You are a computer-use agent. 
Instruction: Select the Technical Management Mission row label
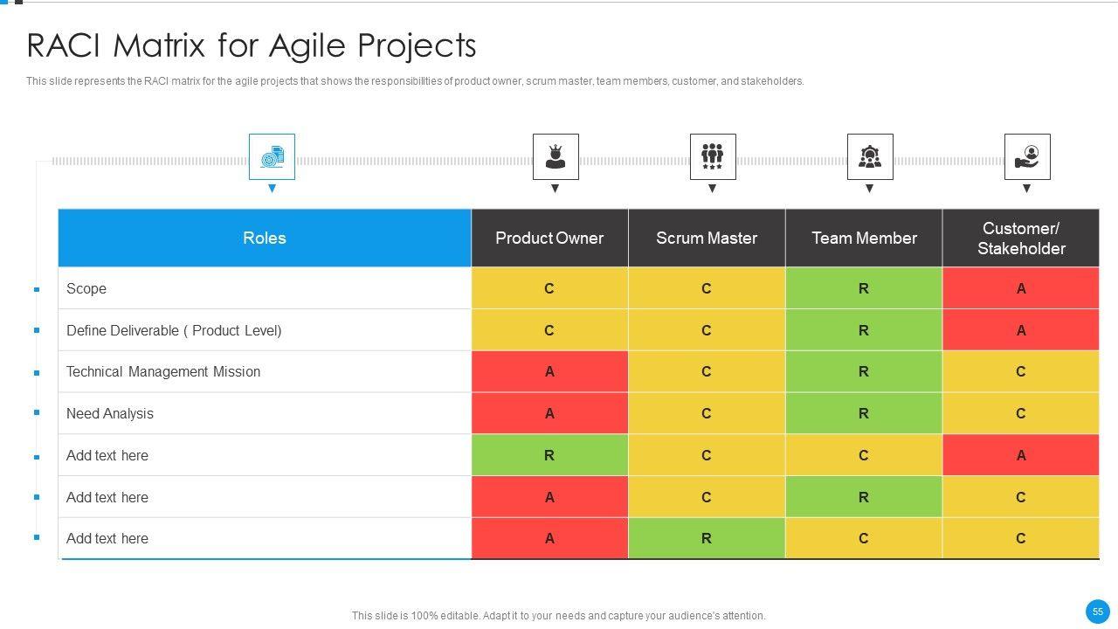tap(163, 371)
